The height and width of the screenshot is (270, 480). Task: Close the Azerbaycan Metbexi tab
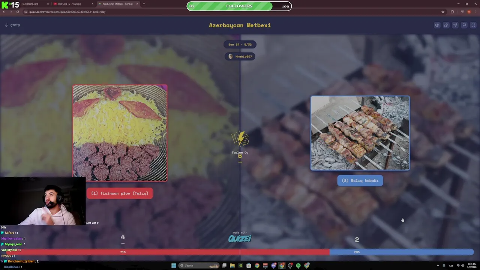[137, 4]
